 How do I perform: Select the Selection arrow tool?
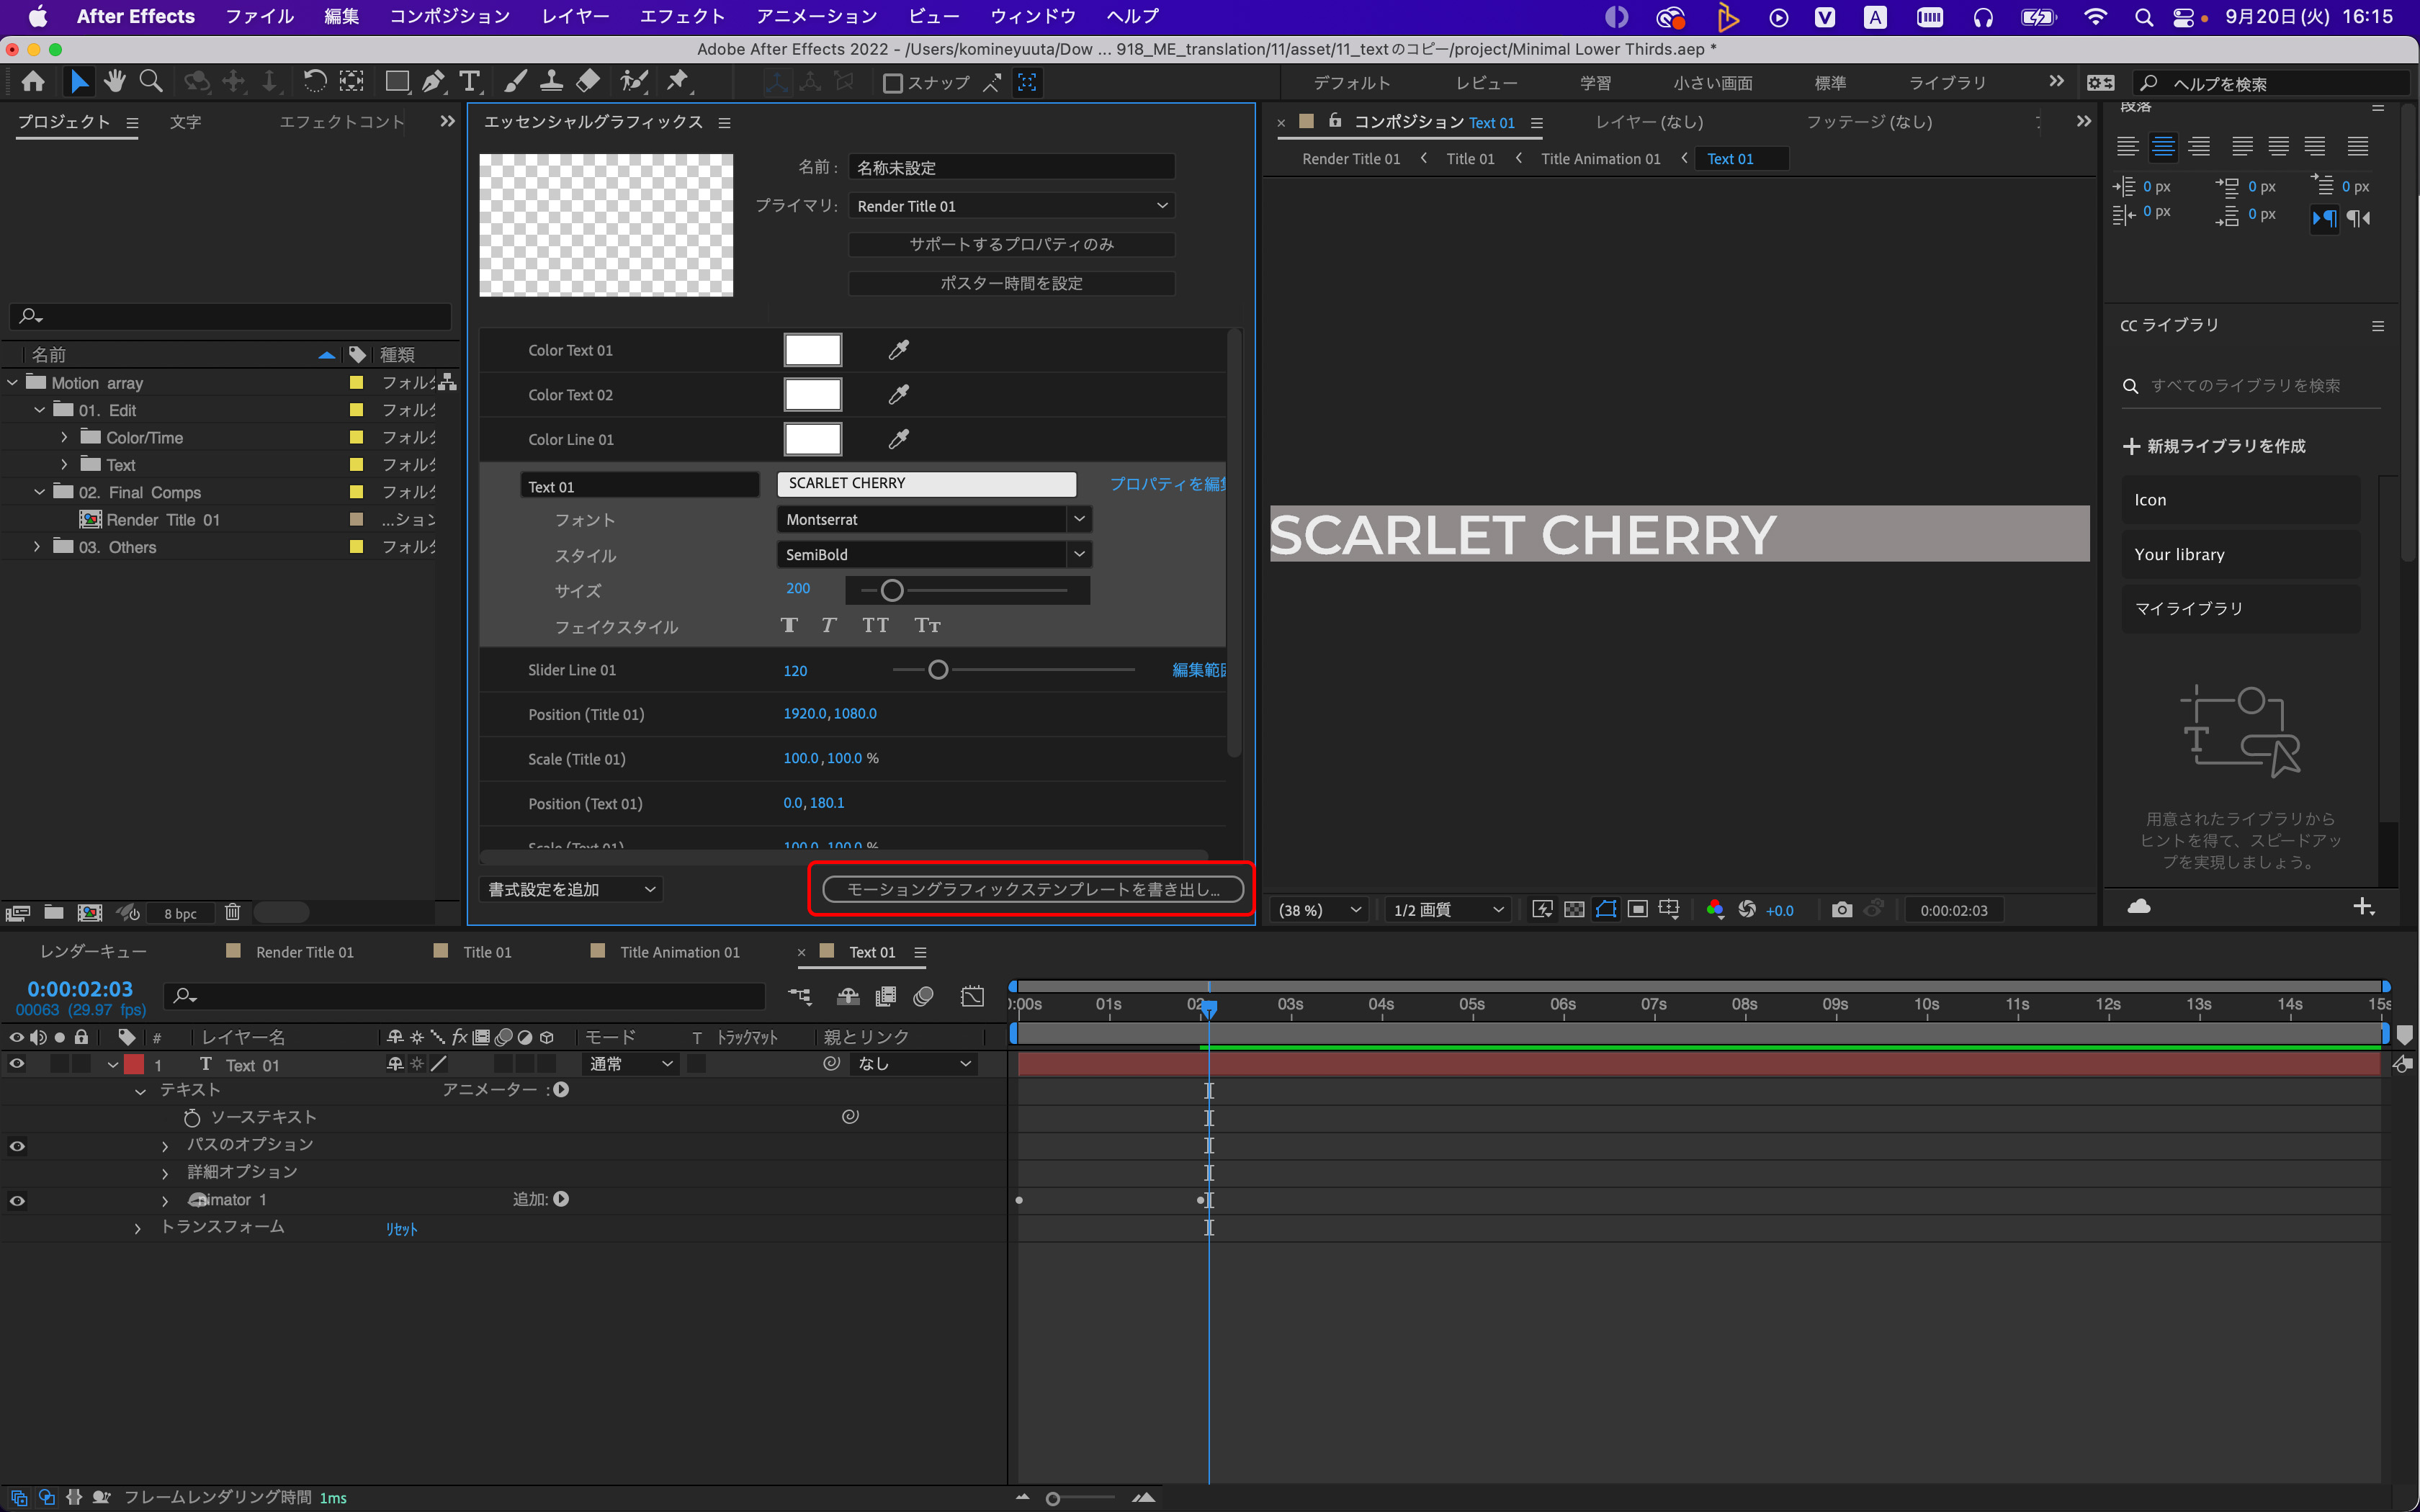tap(79, 82)
